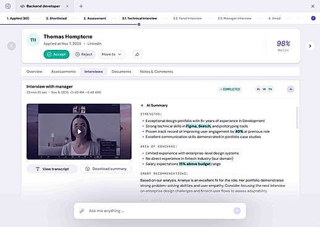The width and height of the screenshot is (320, 227).
Task: Click the attachment icon in chat box
Action: coord(82,211)
